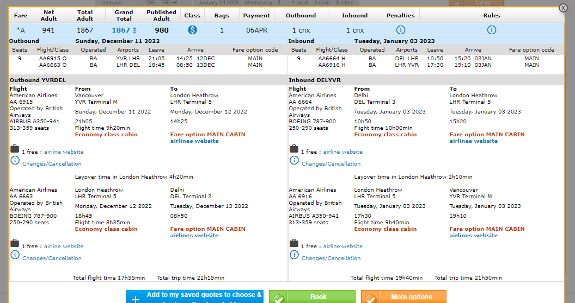Click baggage icon for AA 6915 flight
The image size is (575, 303).
15,149
